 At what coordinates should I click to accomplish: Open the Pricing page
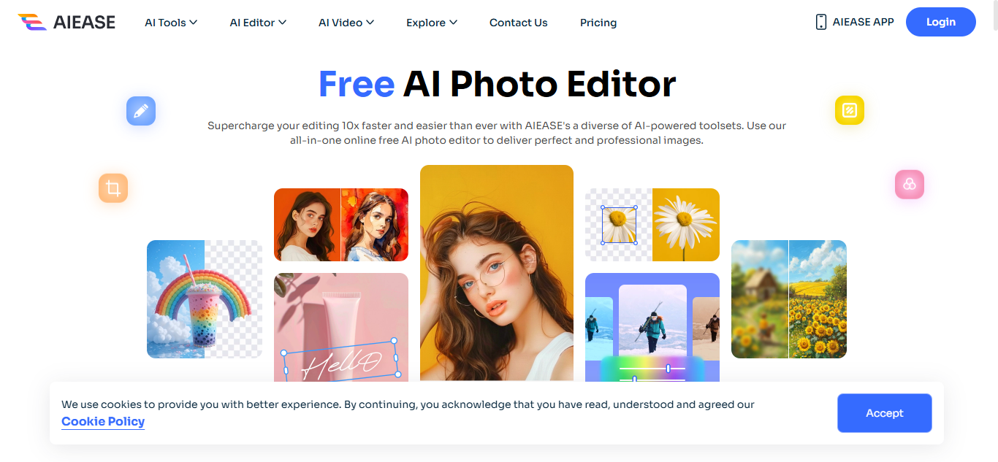[x=598, y=23]
